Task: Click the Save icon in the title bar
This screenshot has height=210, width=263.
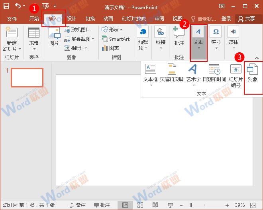Action: point(6,6)
